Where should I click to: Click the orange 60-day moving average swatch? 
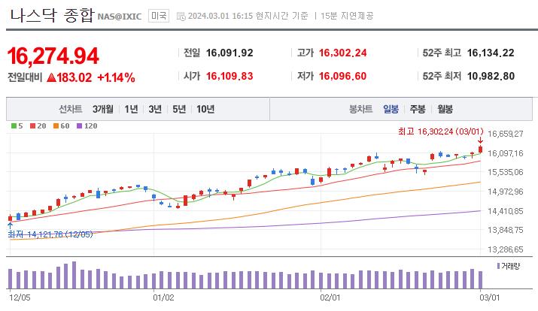(56, 126)
